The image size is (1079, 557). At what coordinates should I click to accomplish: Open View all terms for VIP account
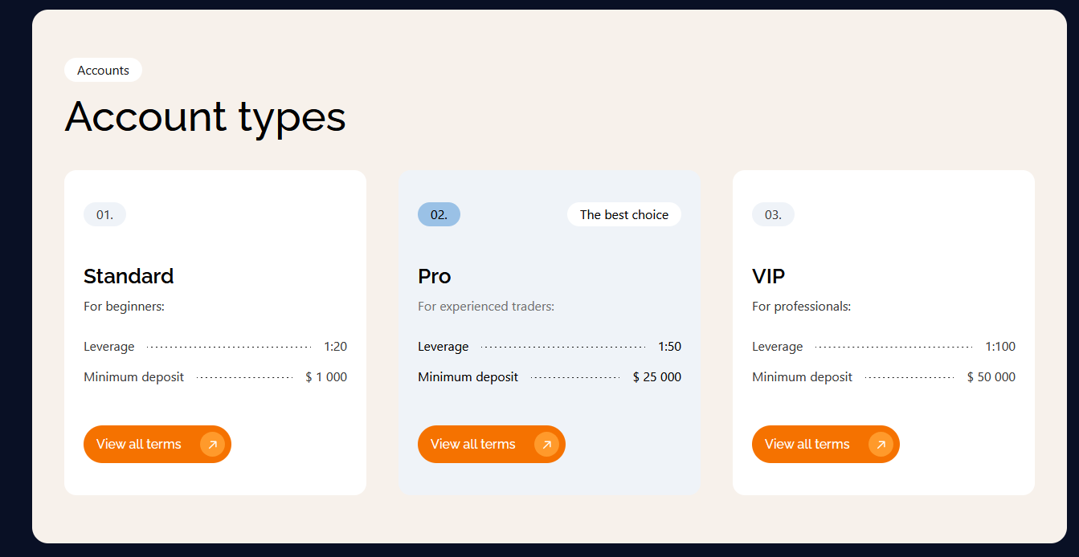click(x=808, y=444)
